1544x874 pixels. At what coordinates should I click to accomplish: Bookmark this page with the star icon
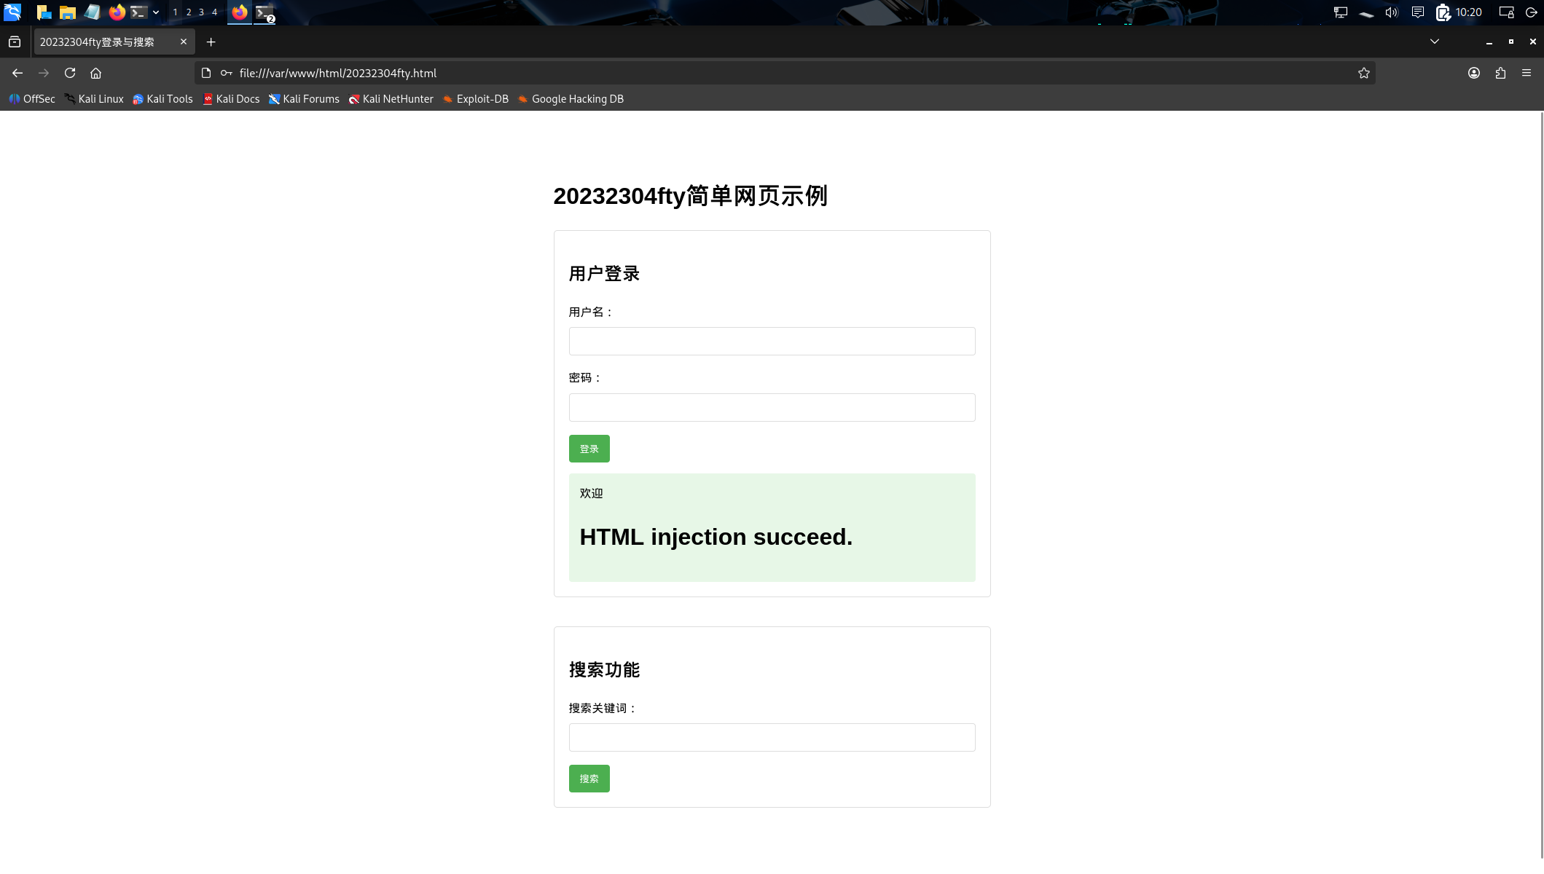coord(1363,73)
